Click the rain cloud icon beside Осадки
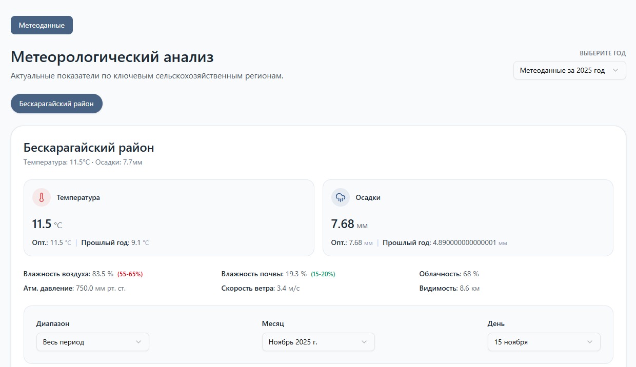Image resolution: width=636 pixels, height=367 pixels. [341, 197]
